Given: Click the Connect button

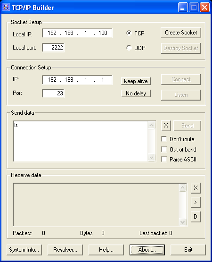Looking at the screenshot, I should coord(181,79).
